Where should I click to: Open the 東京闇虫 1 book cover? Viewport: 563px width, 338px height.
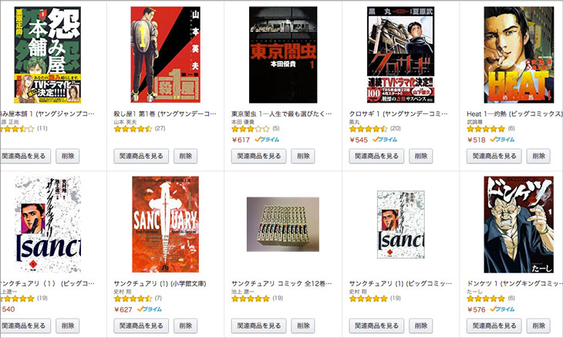283,55
